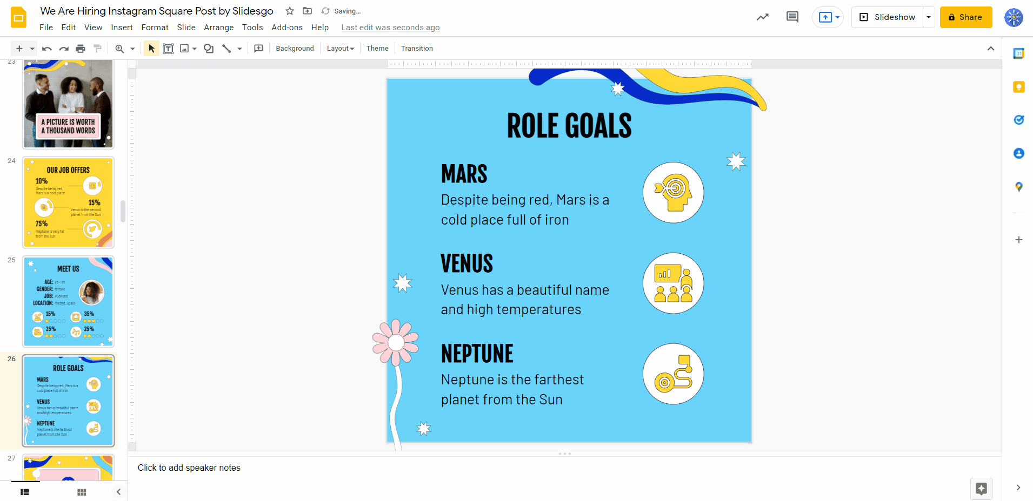Open the Edit menu

coord(68,28)
